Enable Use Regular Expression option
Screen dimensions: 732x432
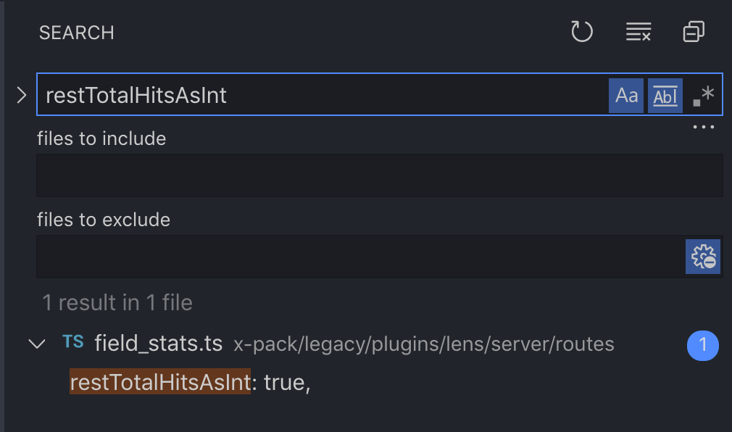click(703, 96)
